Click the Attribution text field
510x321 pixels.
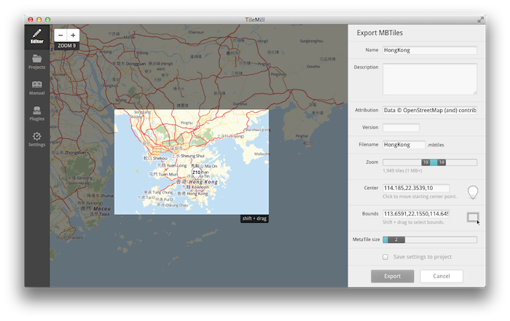tap(429, 111)
